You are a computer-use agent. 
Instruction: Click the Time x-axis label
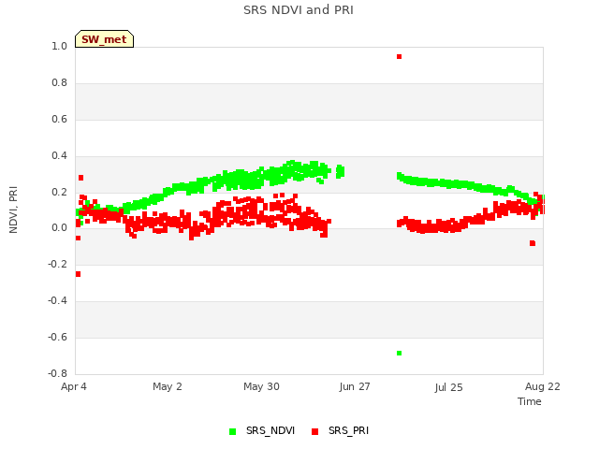[529, 401]
